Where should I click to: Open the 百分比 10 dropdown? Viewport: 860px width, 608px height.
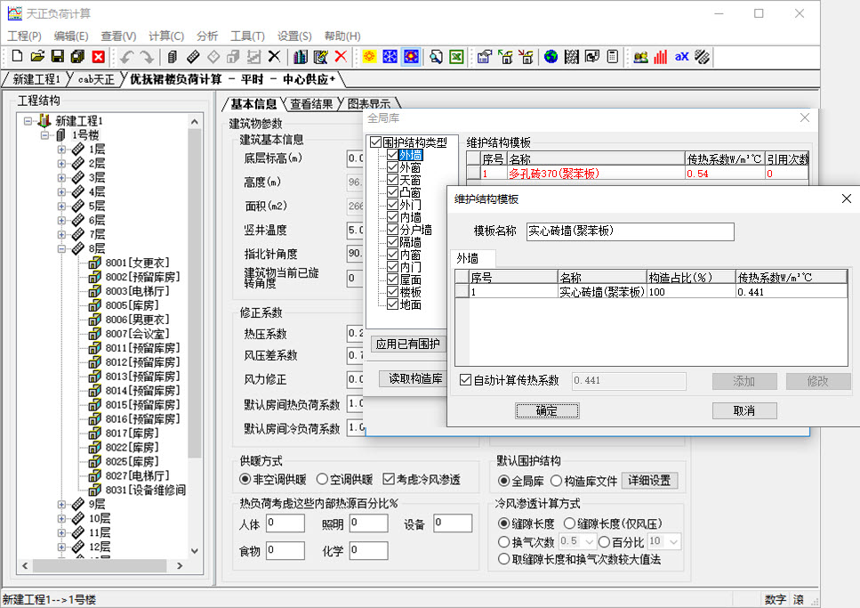point(674,542)
